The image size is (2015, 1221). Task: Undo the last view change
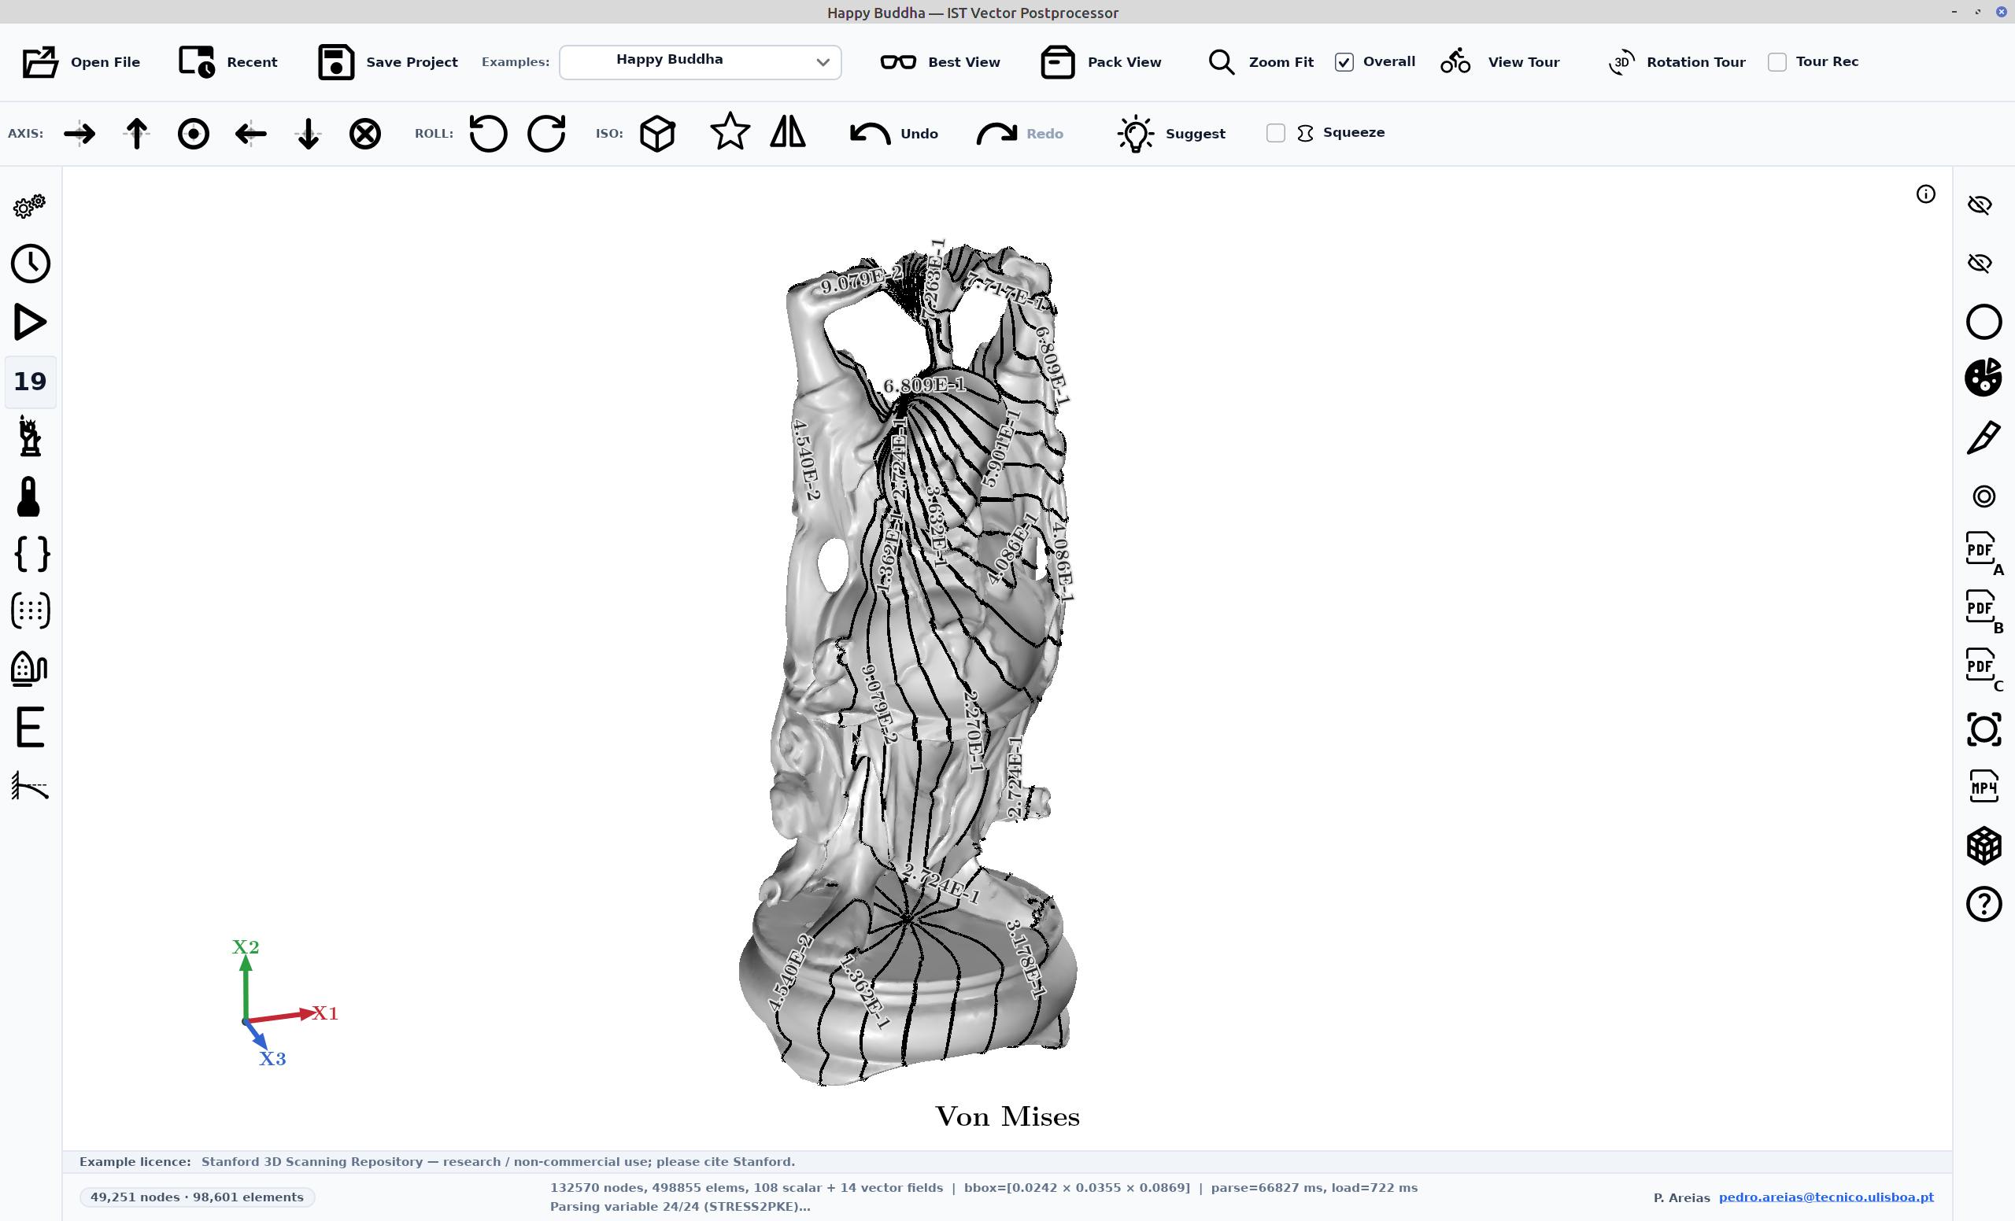tap(894, 133)
